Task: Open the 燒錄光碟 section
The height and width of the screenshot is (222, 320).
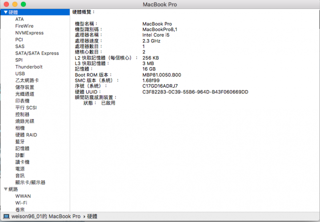Action: click(x=25, y=121)
